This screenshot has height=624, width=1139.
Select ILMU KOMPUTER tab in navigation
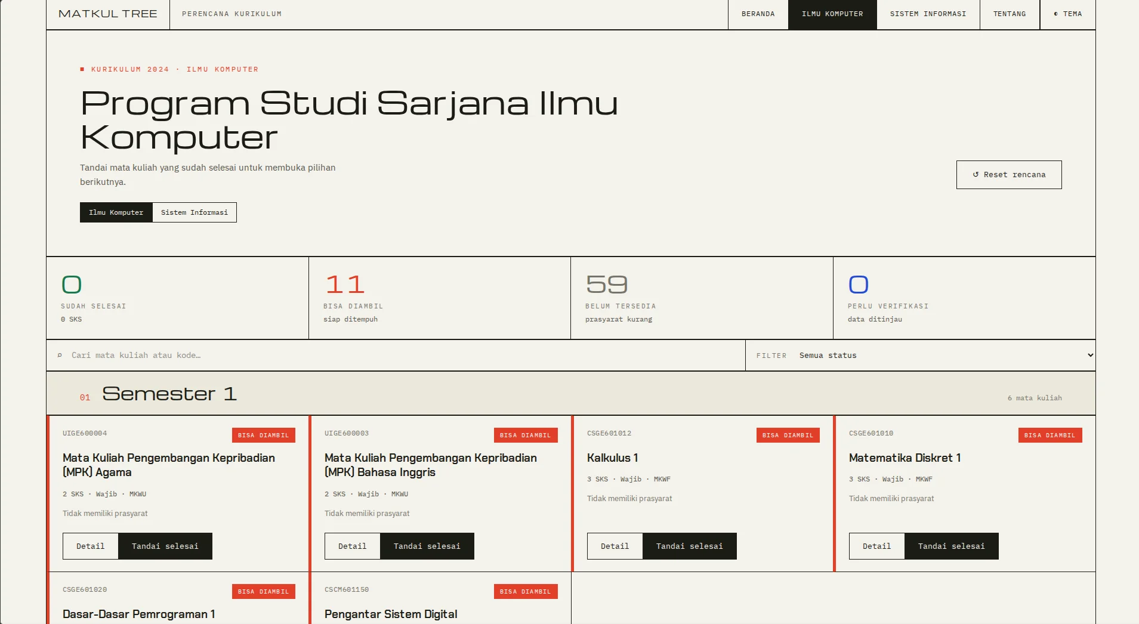(x=832, y=14)
